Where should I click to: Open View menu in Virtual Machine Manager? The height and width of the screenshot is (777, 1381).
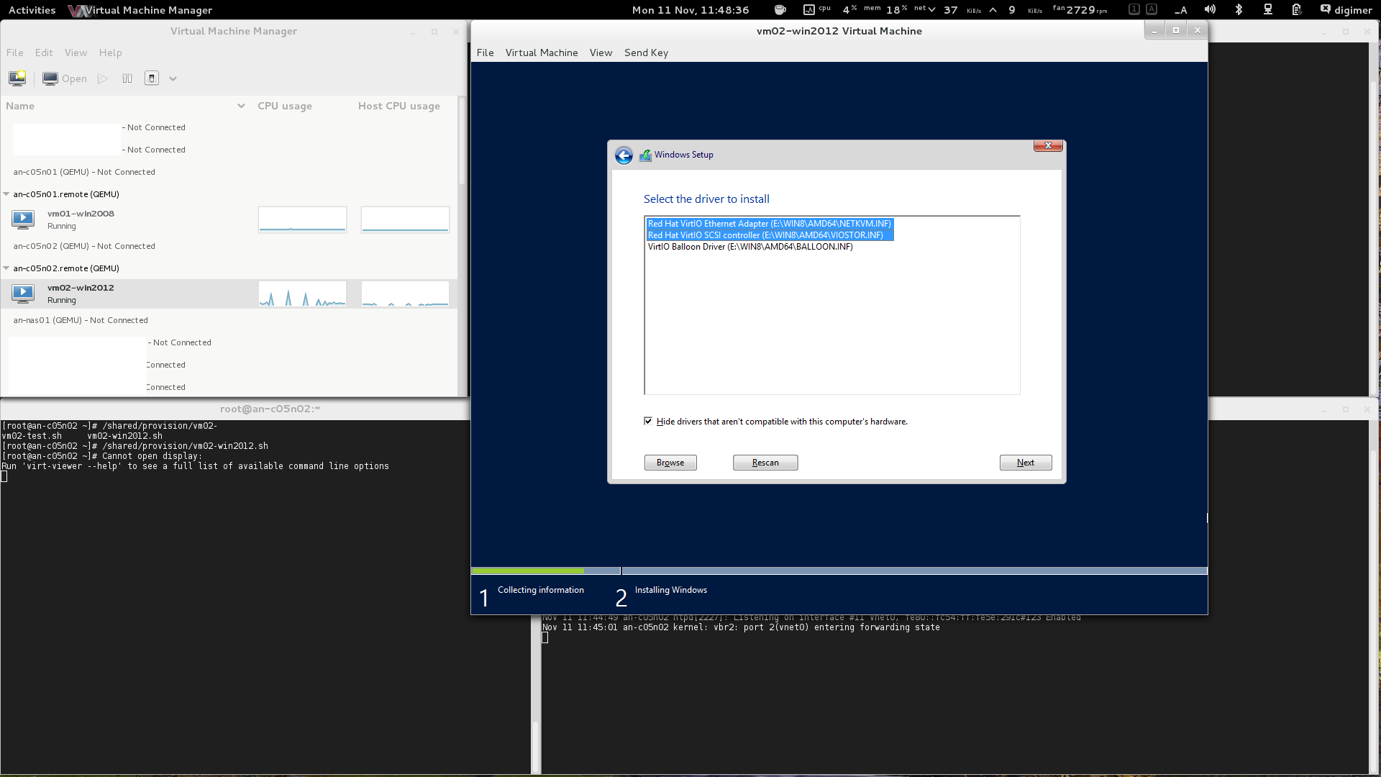pyautogui.click(x=76, y=53)
